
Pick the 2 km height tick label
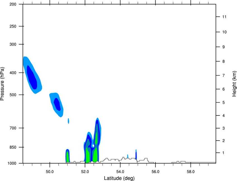coord(223,141)
